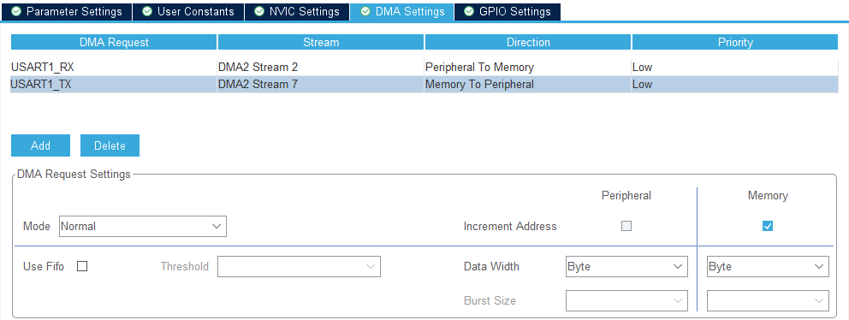This screenshot has height=320, width=849.
Task: Click the green check icon on Parameter Settings tab
Action: (x=16, y=11)
